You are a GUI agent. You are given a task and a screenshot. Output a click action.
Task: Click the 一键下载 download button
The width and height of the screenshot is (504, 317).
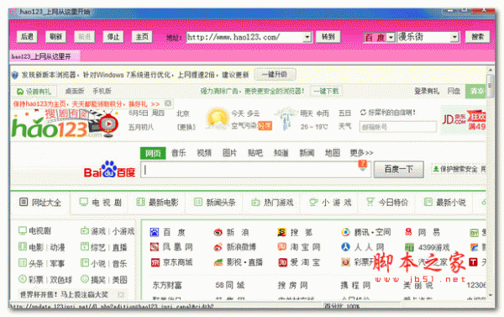[x=326, y=91]
